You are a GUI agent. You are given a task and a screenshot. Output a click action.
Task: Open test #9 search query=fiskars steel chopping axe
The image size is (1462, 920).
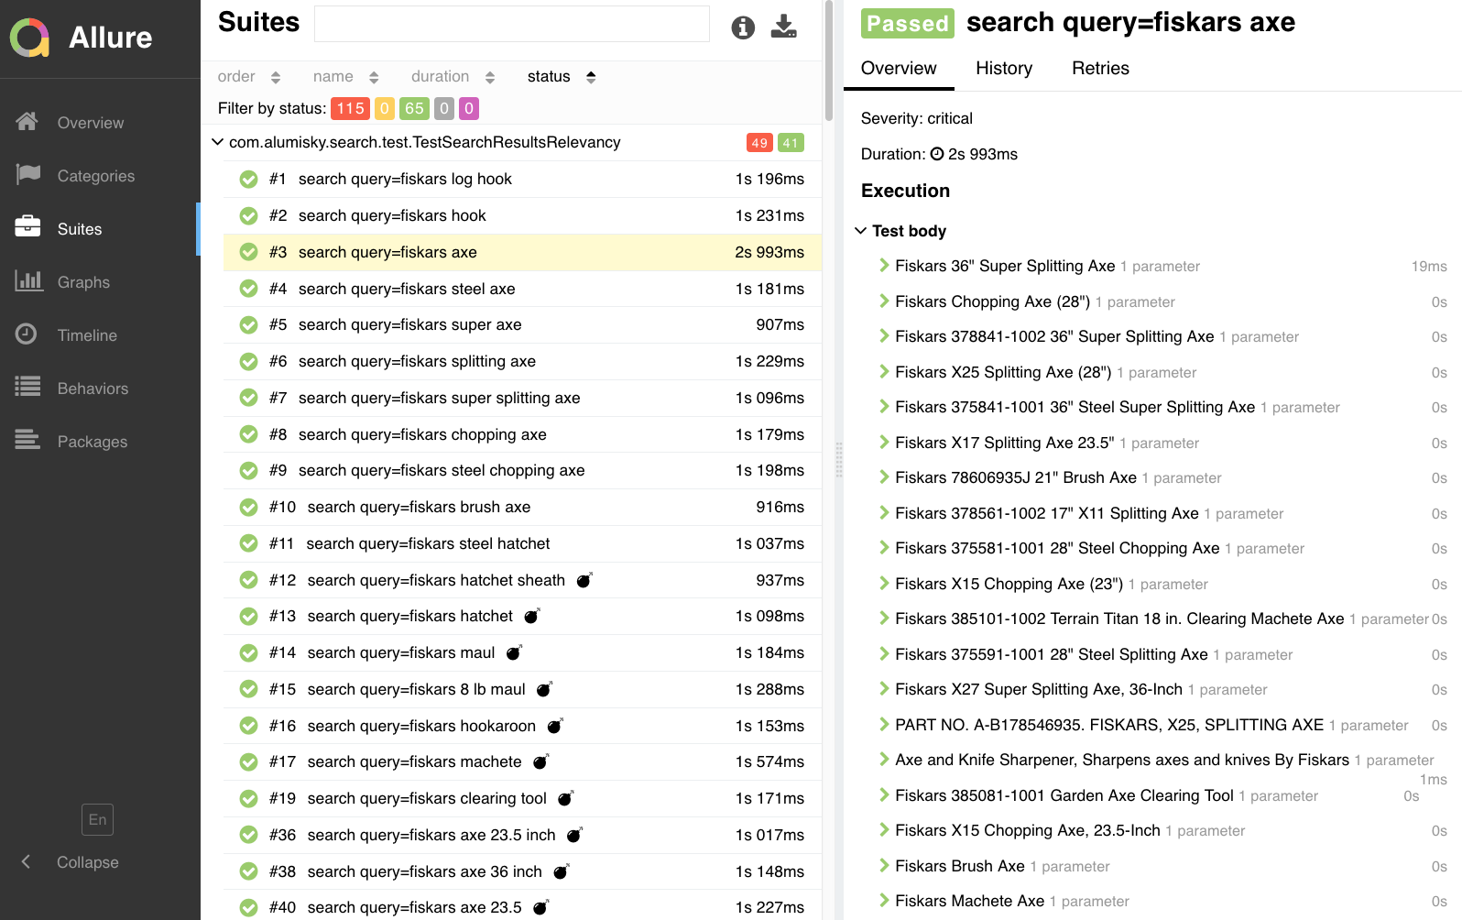522,470
